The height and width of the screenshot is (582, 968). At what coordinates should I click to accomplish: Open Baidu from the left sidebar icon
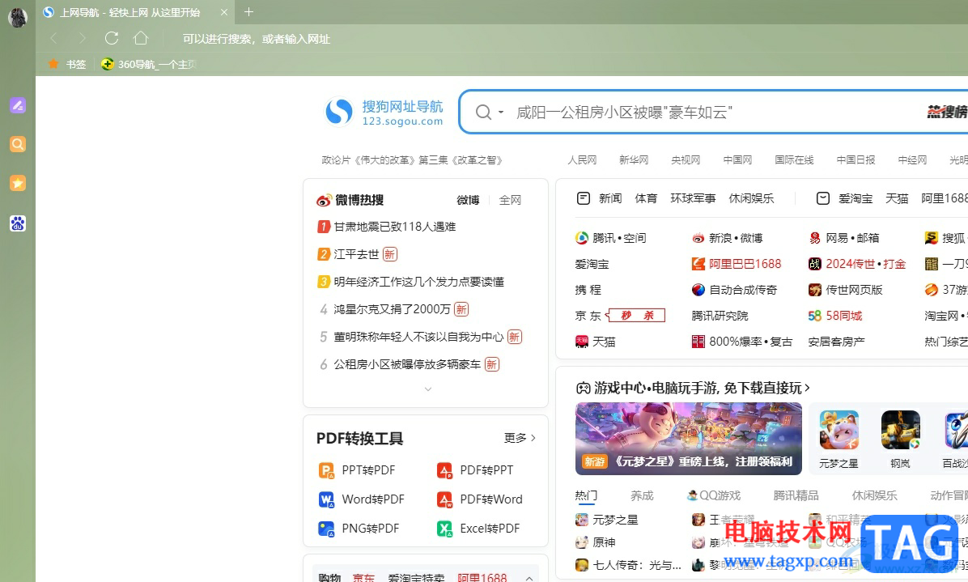(x=18, y=223)
